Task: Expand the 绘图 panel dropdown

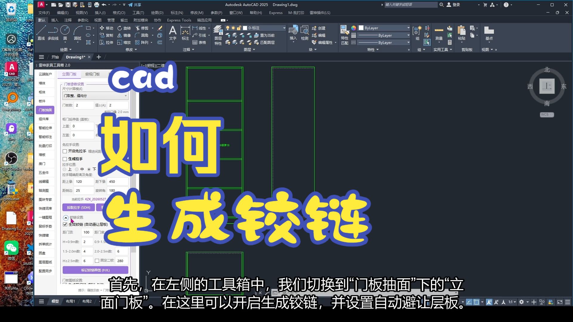Action: 66,49
